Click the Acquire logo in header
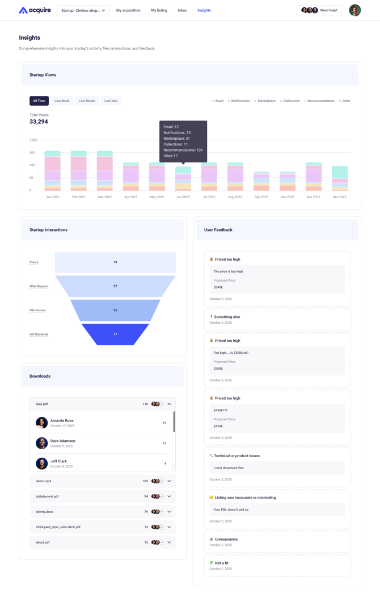 point(35,10)
